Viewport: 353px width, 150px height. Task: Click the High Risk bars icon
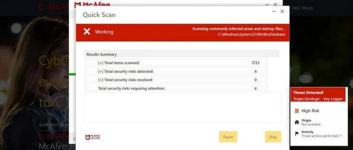tap(297, 111)
